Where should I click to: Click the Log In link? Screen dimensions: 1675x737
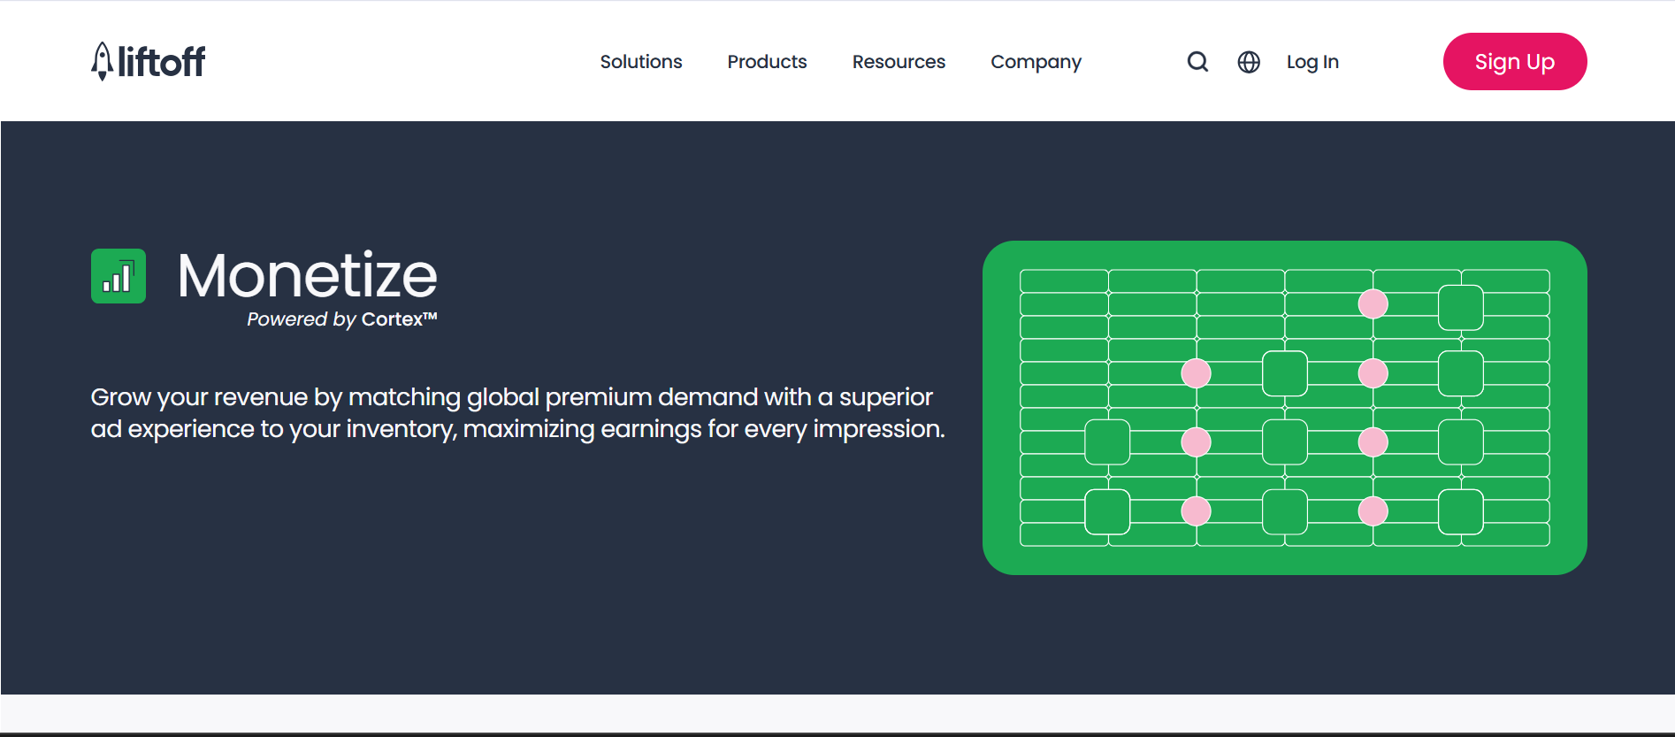tap(1312, 62)
